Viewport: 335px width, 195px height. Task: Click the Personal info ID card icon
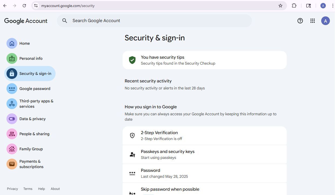click(x=12, y=58)
